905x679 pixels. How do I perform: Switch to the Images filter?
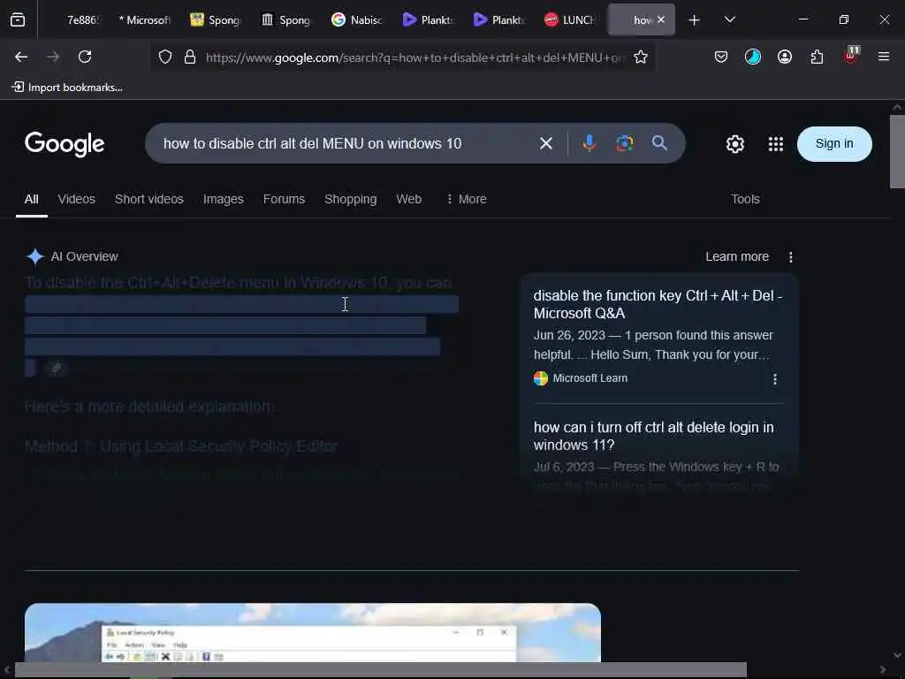(223, 199)
